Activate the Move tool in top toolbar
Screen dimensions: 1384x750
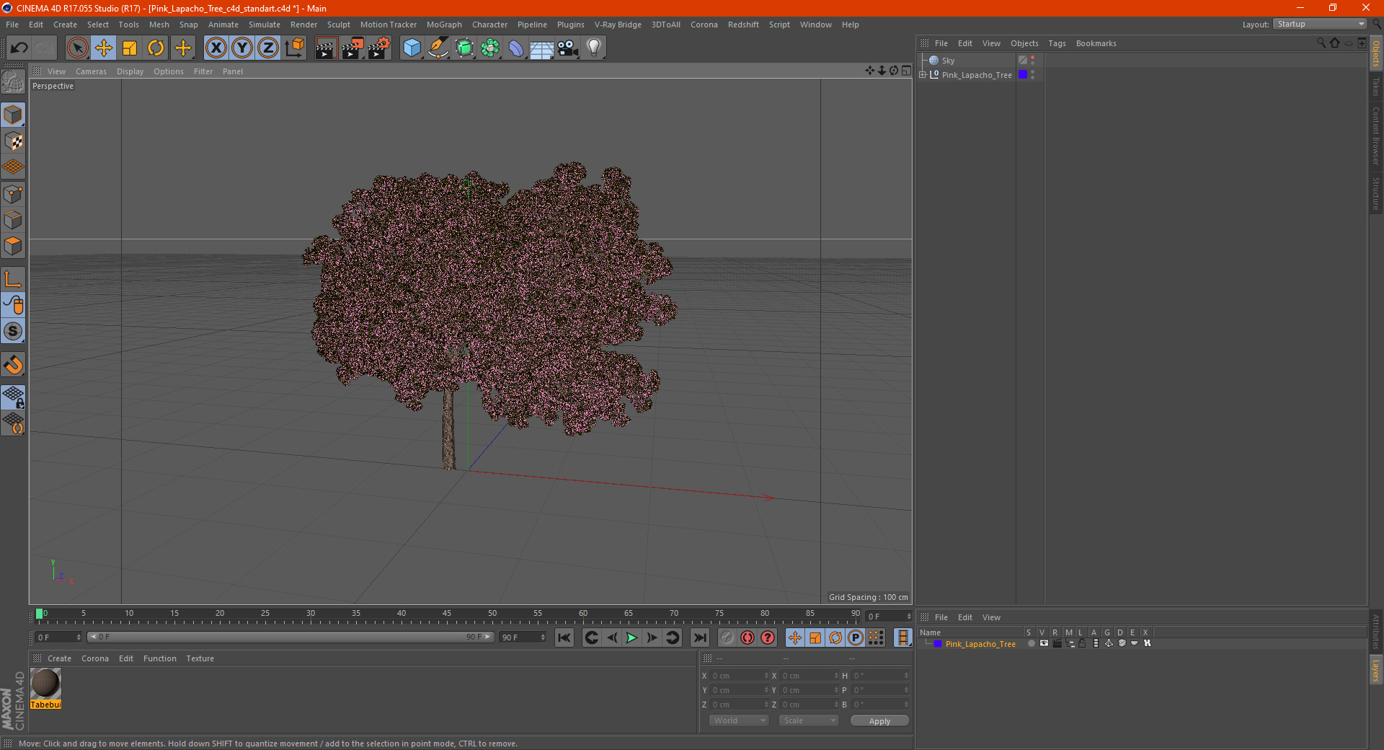[x=104, y=48]
